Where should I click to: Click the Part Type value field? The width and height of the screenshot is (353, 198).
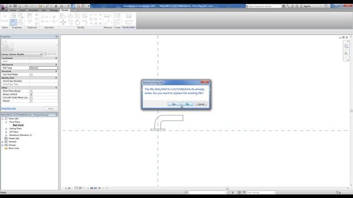pyautogui.click(x=44, y=68)
